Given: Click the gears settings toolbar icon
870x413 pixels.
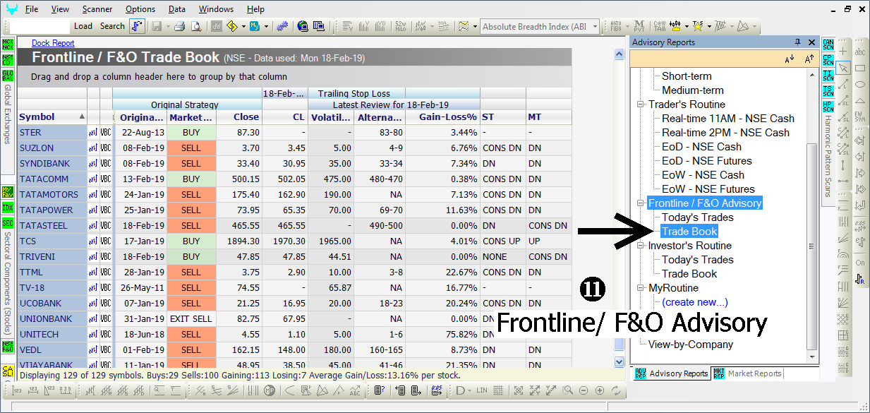Looking at the screenshot, I should coord(282,26).
